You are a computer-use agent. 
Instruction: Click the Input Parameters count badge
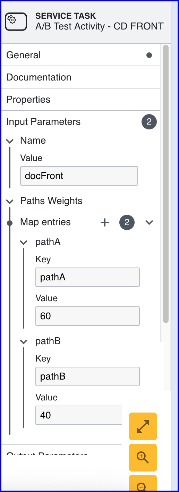(x=149, y=122)
